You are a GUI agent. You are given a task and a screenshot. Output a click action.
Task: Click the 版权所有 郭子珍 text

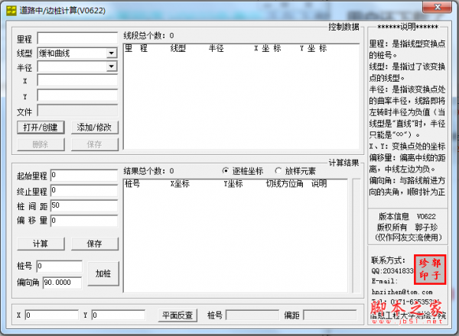(407, 227)
